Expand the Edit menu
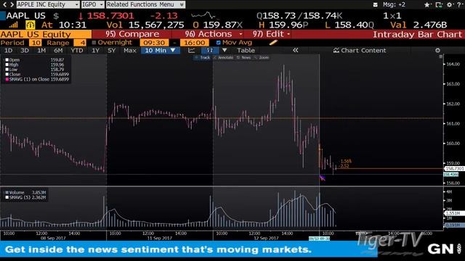 [271, 34]
